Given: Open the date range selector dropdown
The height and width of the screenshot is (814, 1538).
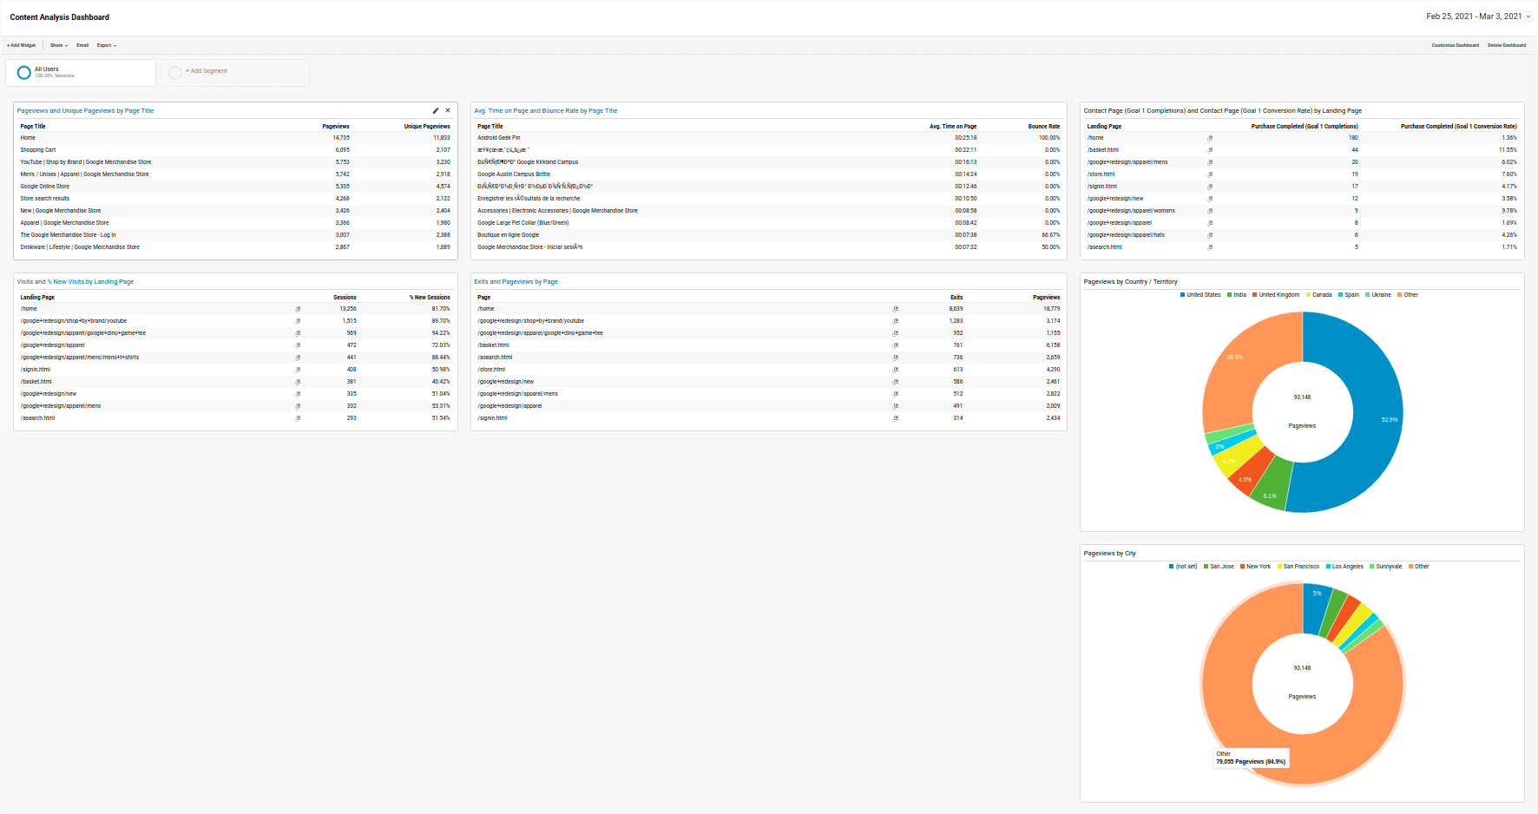Looking at the screenshot, I should point(1478,16).
